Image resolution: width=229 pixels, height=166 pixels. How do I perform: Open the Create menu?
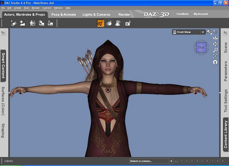[17, 8]
